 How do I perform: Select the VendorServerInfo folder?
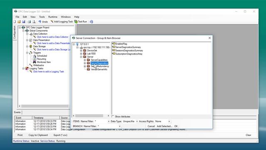click(99, 70)
